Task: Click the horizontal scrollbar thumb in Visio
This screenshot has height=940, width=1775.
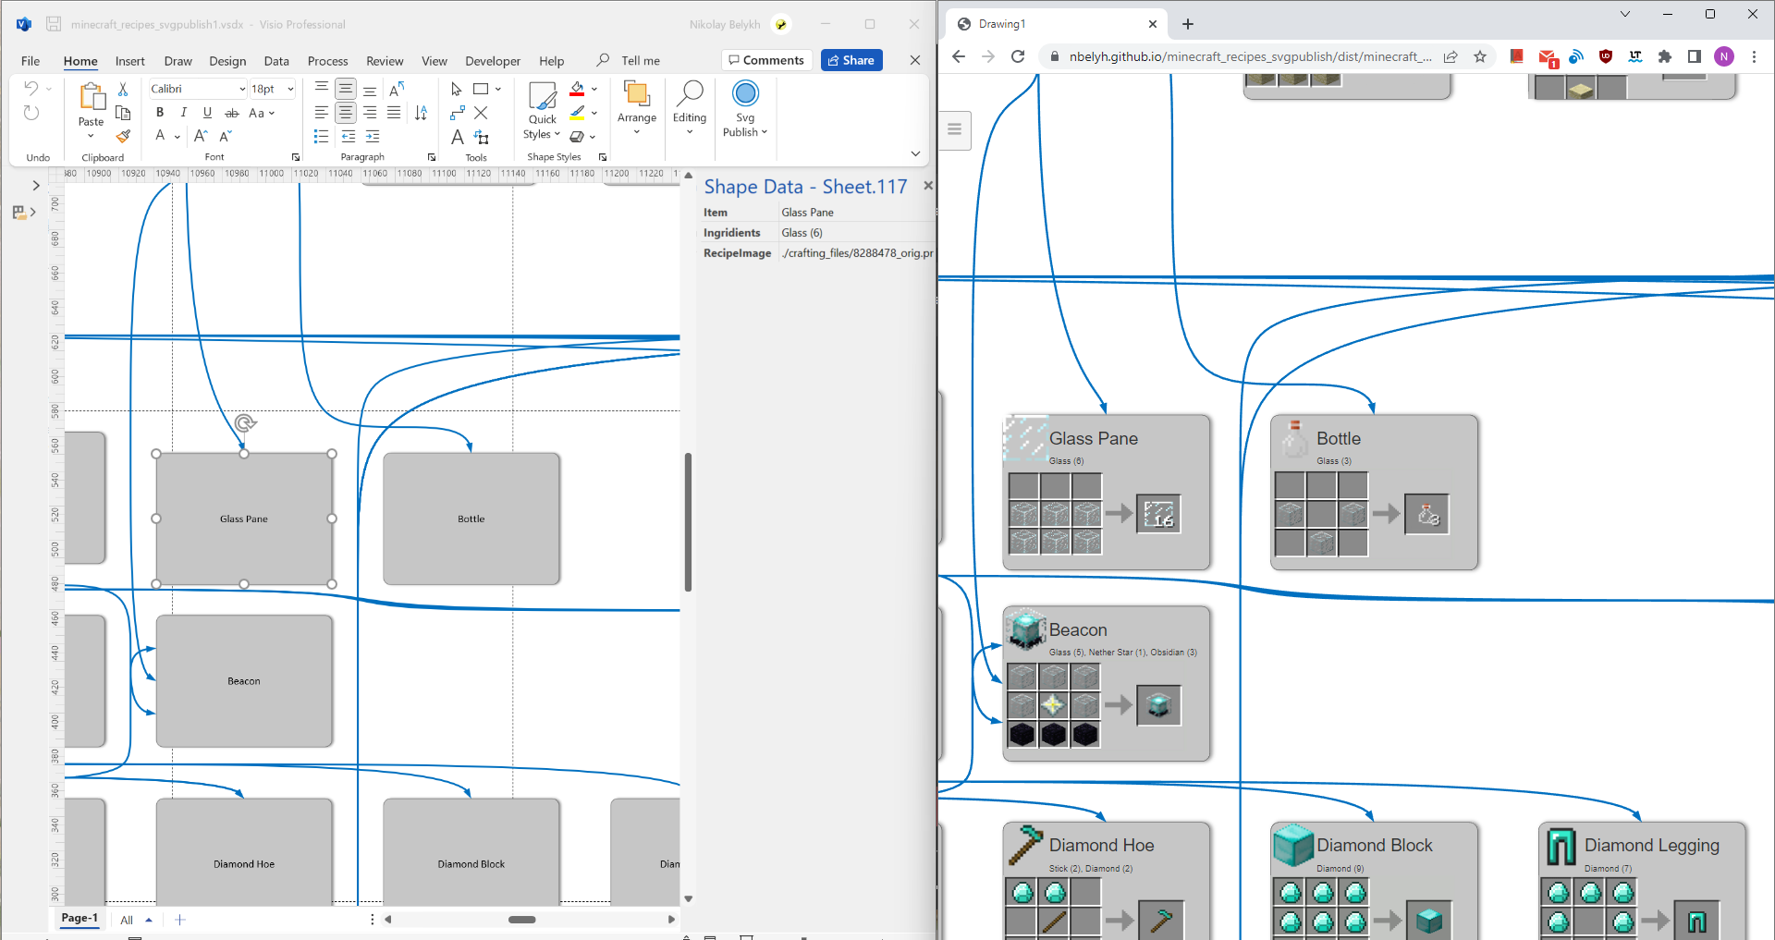Action: coord(522,920)
